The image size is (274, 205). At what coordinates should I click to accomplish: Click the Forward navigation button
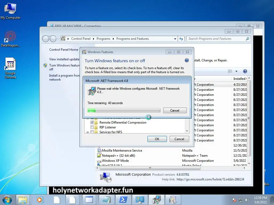pyautogui.click(x=53, y=39)
